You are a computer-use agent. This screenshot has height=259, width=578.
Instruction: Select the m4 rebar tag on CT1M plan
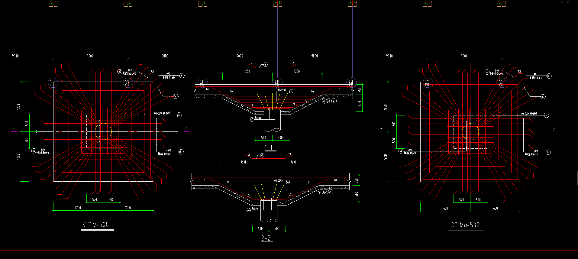[34, 151]
